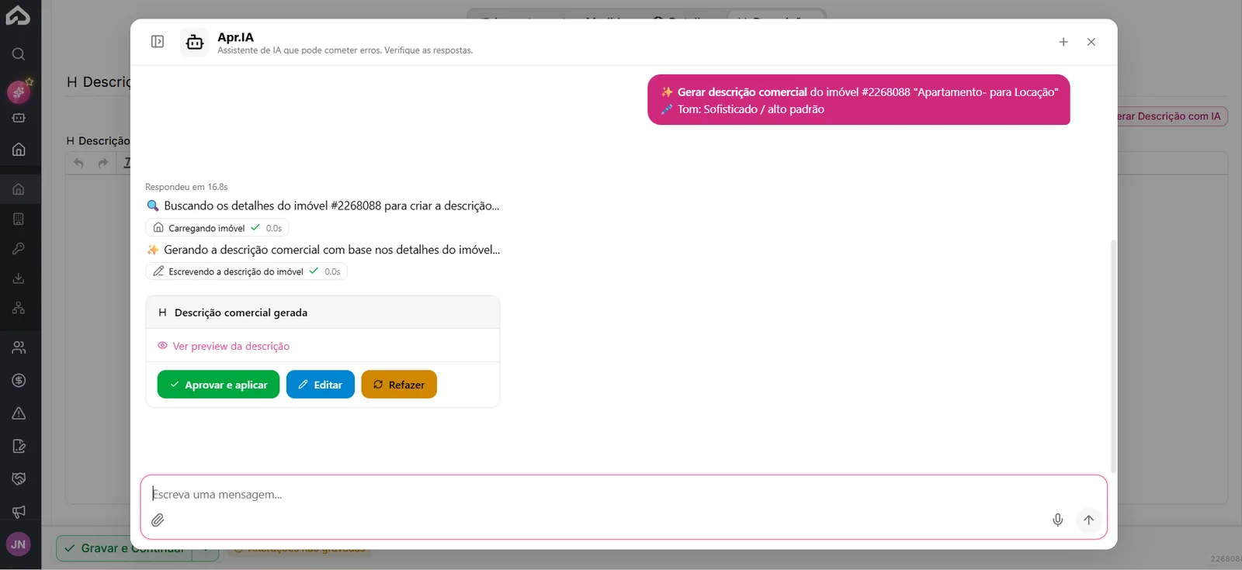1242x570 pixels.
Task: Close the Apr.IA assistant dialog
Action: pyautogui.click(x=1091, y=42)
